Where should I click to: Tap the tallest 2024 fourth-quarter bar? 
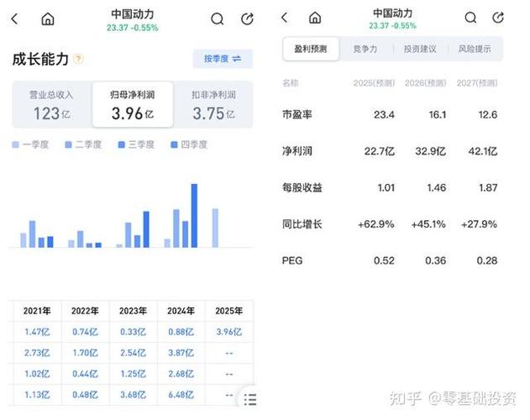(x=194, y=216)
